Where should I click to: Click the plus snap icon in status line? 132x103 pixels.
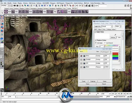(x=34, y=6)
